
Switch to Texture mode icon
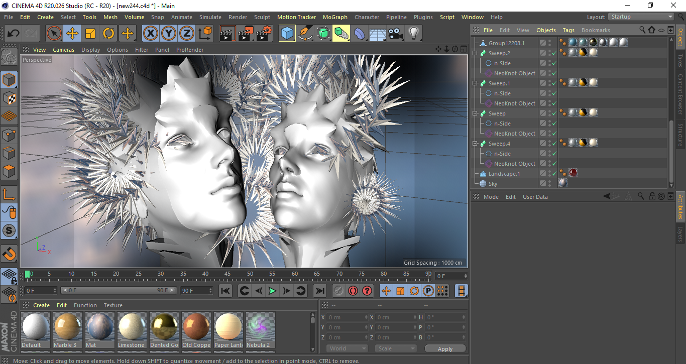click(x=9, y=98)
